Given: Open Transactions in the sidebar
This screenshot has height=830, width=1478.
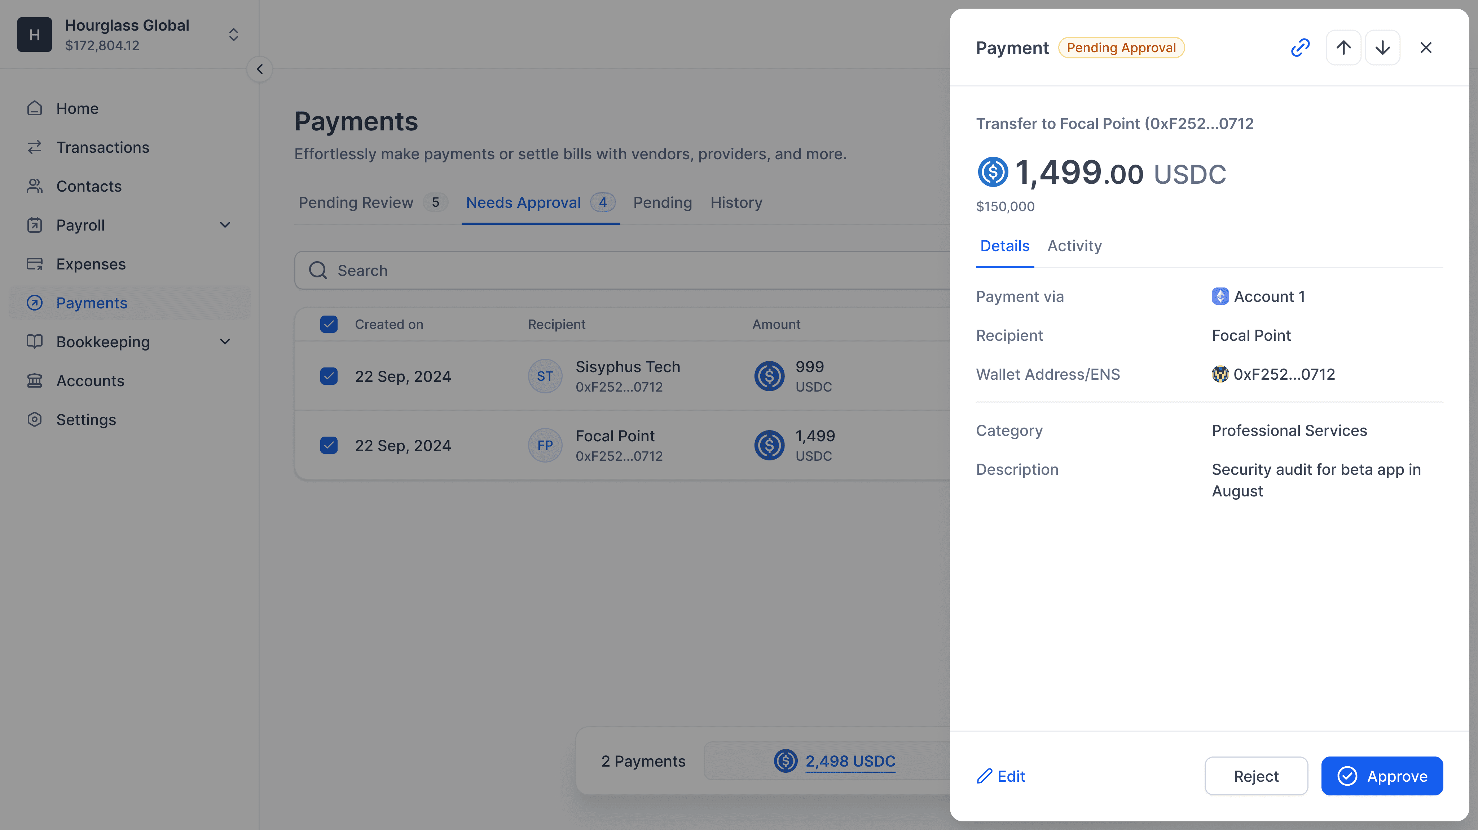Looking at the screenshot, I should (x=102, y=147).
